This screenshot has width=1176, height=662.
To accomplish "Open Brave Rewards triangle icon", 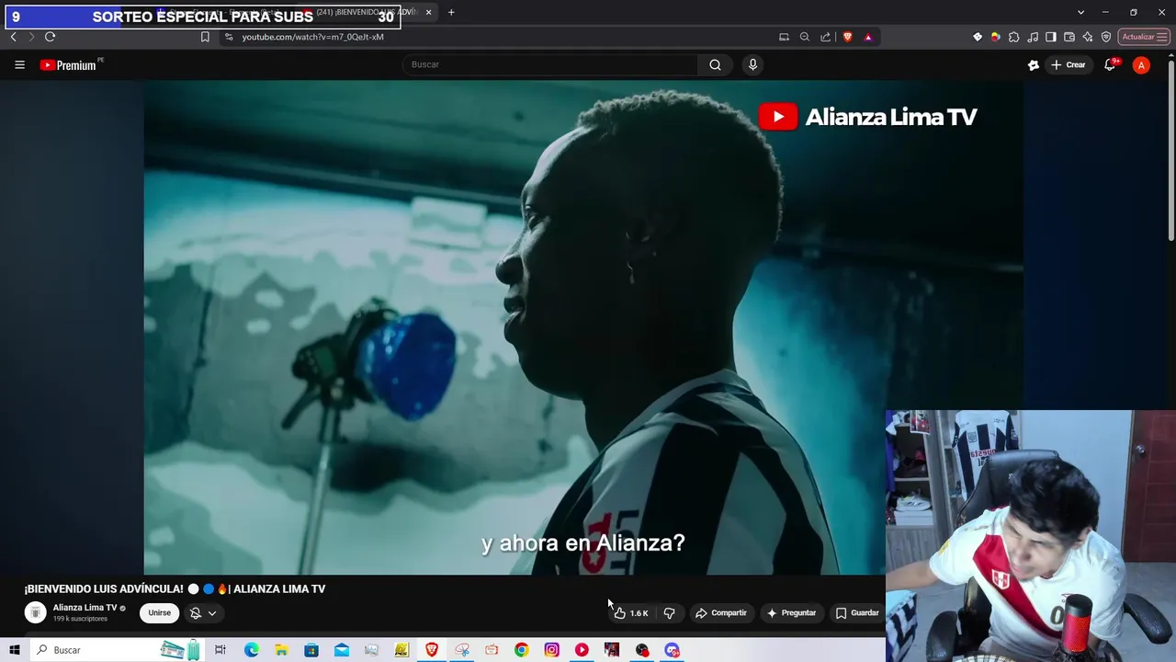I will coord(868,37).
